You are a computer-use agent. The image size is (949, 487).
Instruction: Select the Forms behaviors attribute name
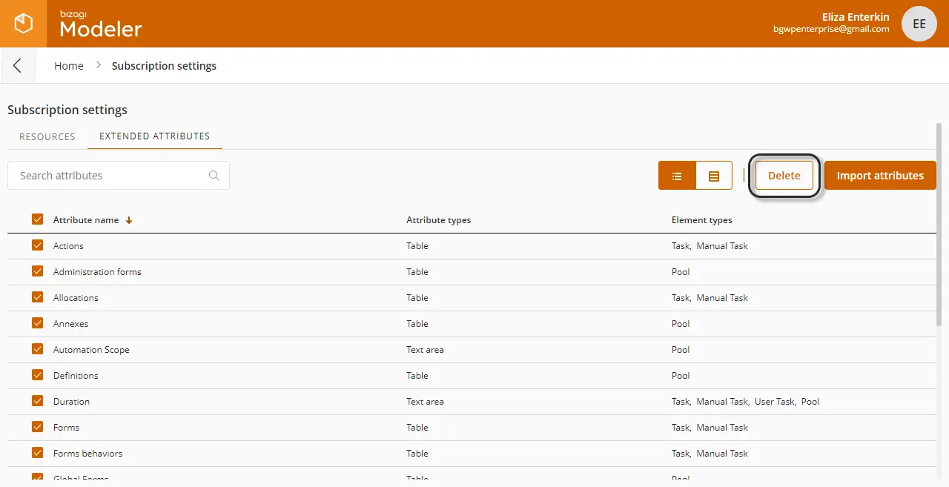[x=87, y=454]
